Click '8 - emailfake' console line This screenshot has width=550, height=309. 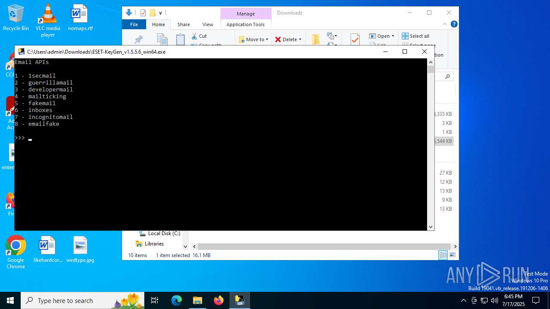[37, 124]
